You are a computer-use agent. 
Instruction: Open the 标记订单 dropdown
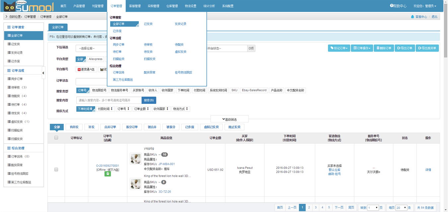coord(339,48)
